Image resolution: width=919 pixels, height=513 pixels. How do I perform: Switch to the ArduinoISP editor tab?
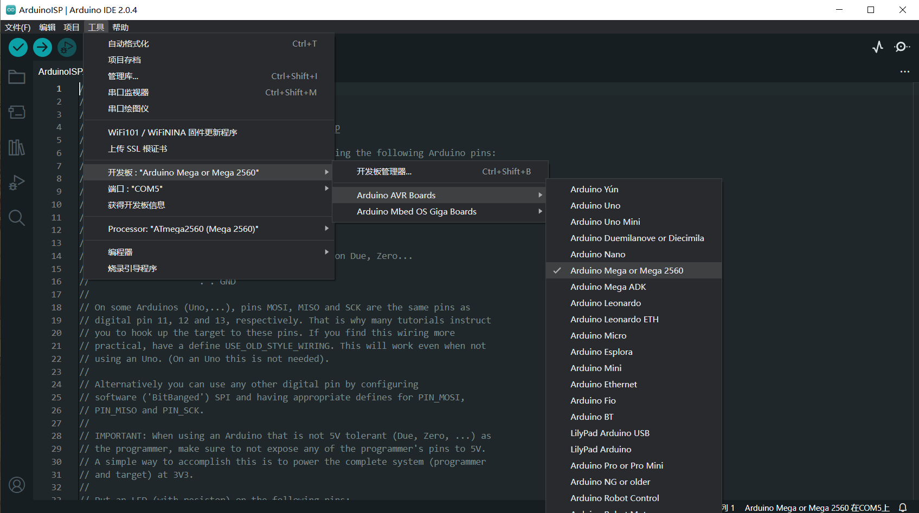click(x=60, y=72)
